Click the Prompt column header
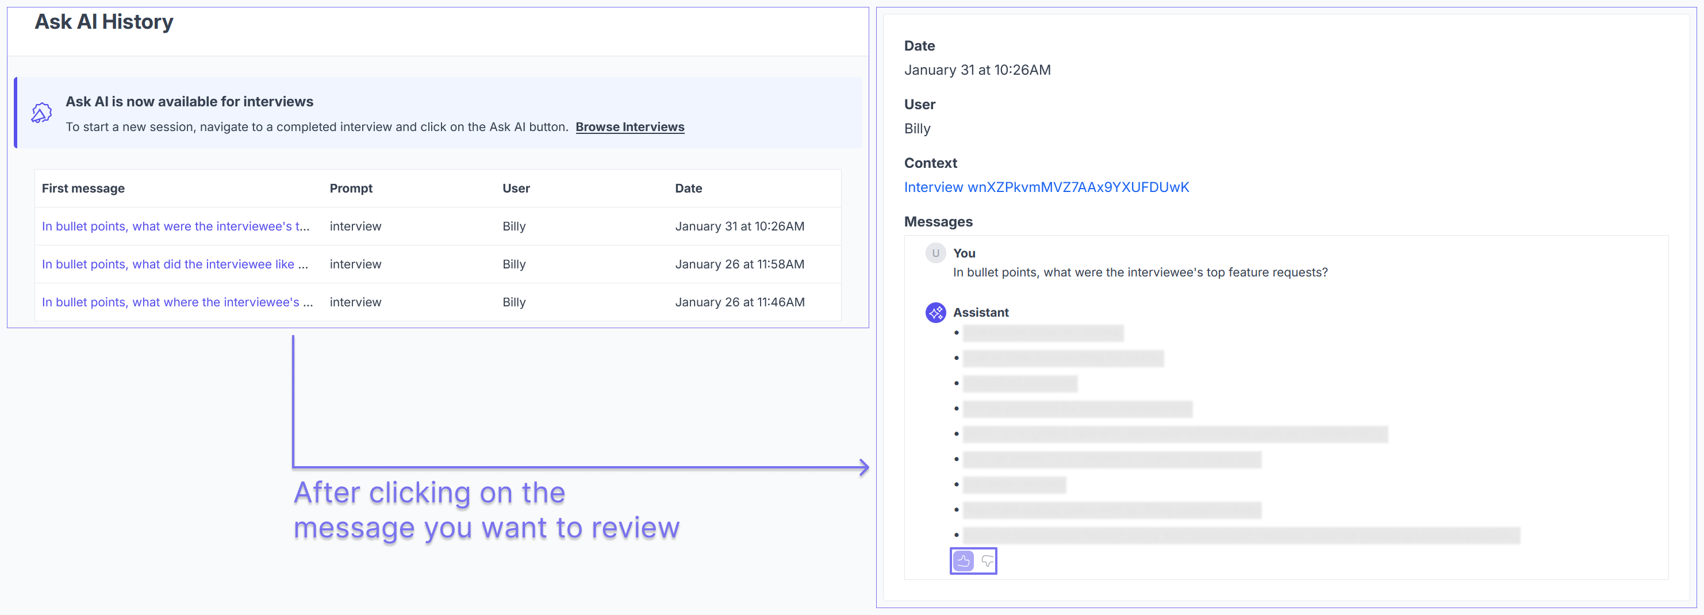Image resolution: width=1704 pixels, height=615 pixels. tap(351, 189)
